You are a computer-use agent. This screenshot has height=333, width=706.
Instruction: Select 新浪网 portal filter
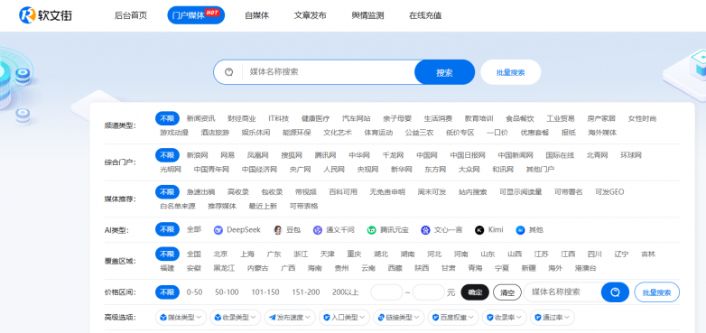(197, 155)
